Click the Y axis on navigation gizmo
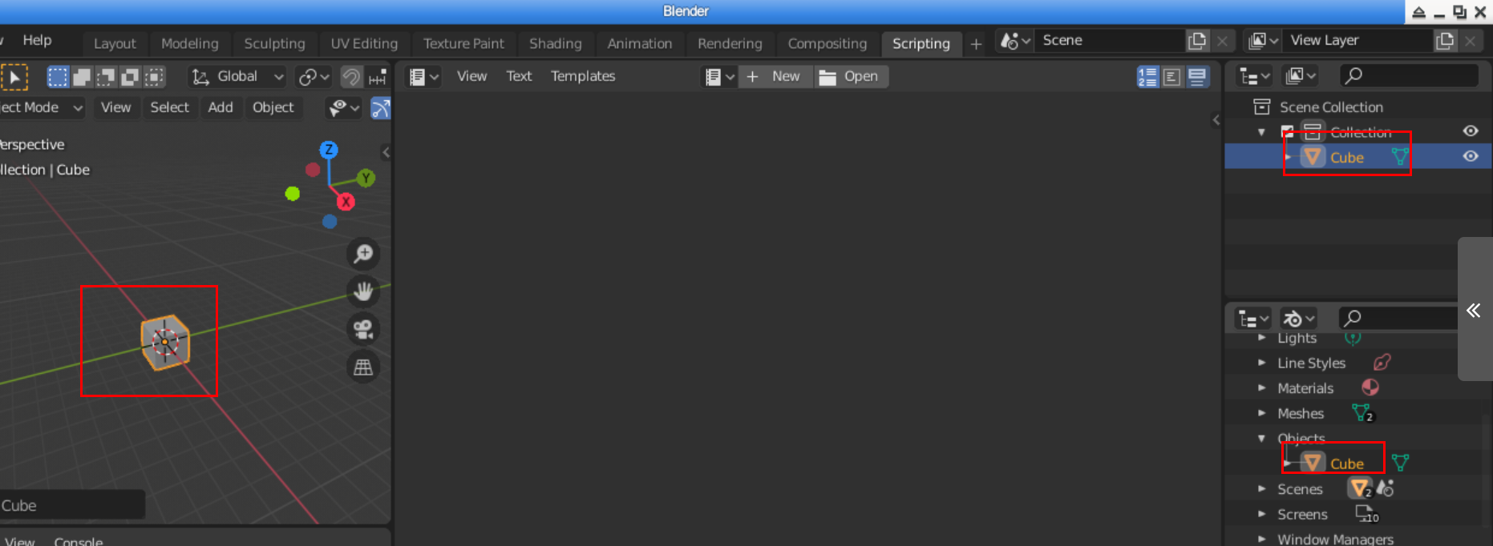 pyautogui.click(x=366, y=178)
